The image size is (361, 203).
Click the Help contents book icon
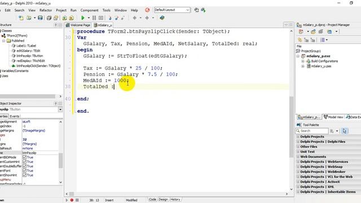[162, 17]
